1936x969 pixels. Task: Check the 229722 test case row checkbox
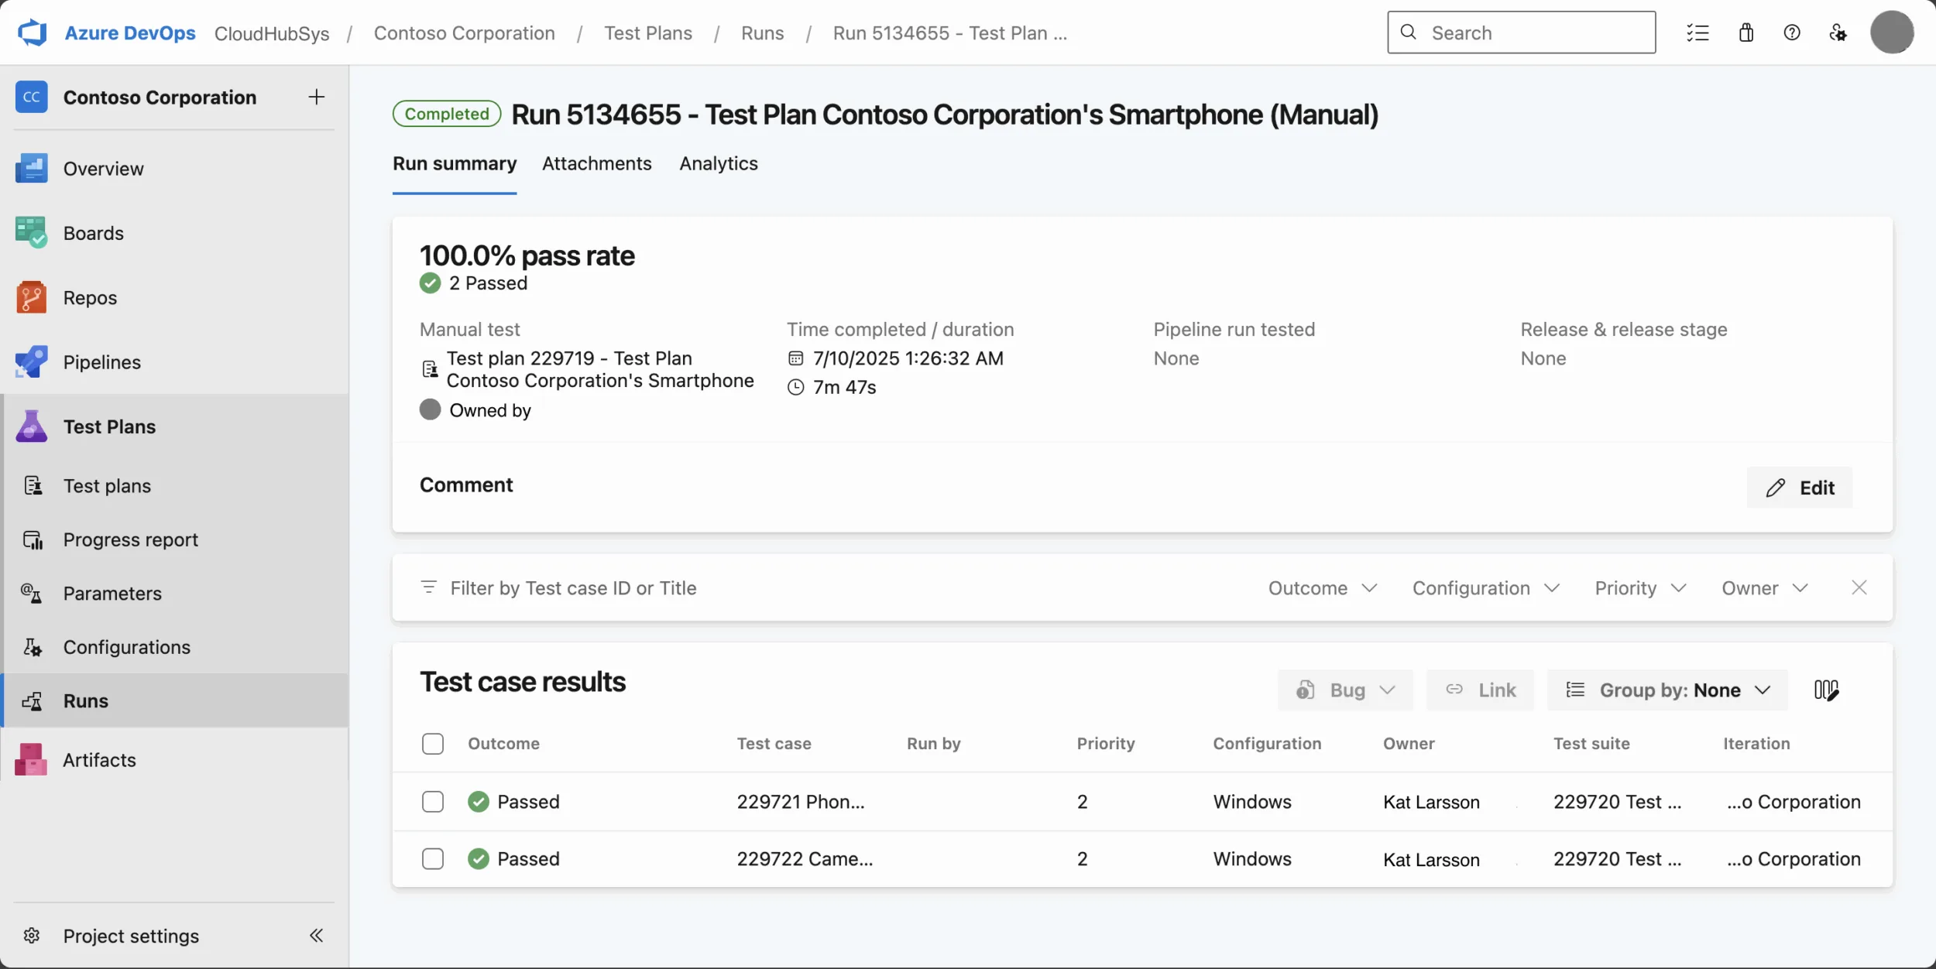433,859
